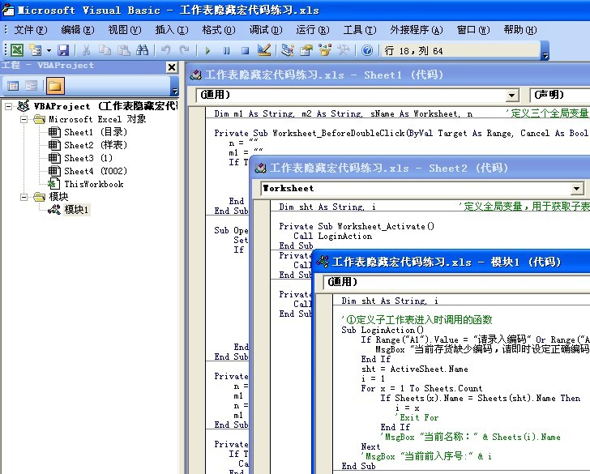Select VBAProject root item label
The height and width of the screenshot is (474, 590).
pos(105,106)
